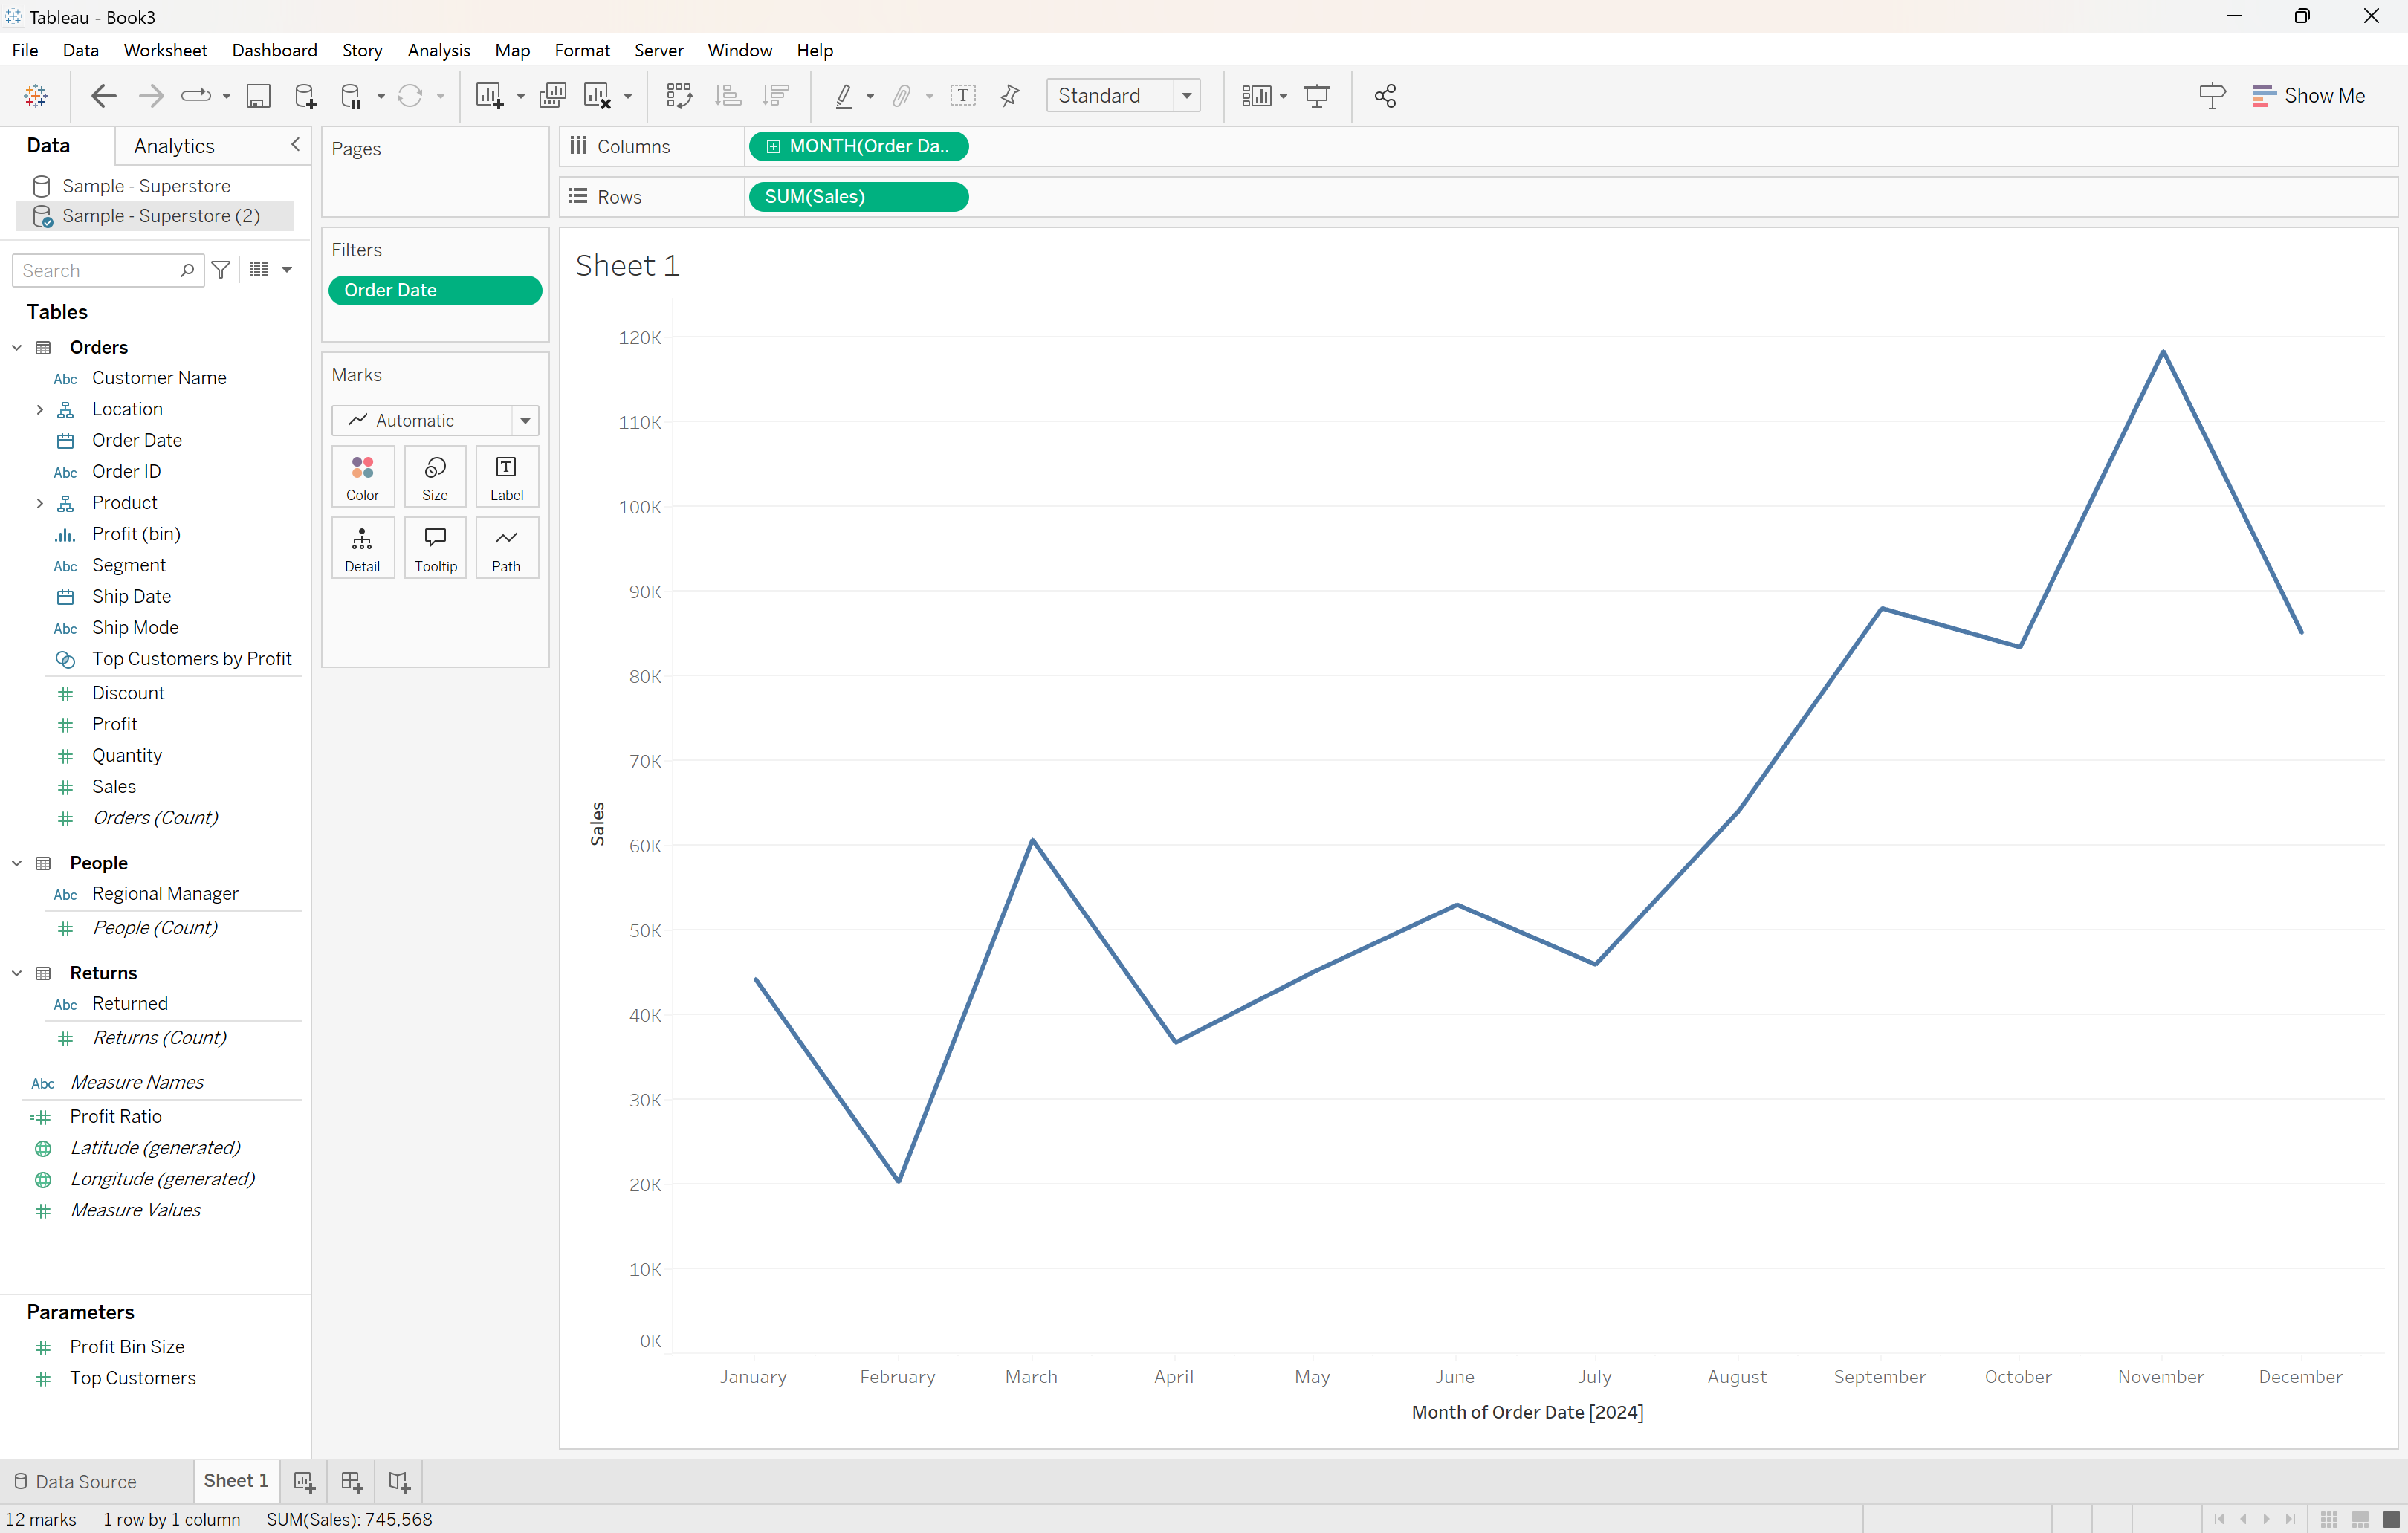Expand the People table tree item
Image resolution: width=2408 pixels, height=1533 pixels.
(19, 861)
